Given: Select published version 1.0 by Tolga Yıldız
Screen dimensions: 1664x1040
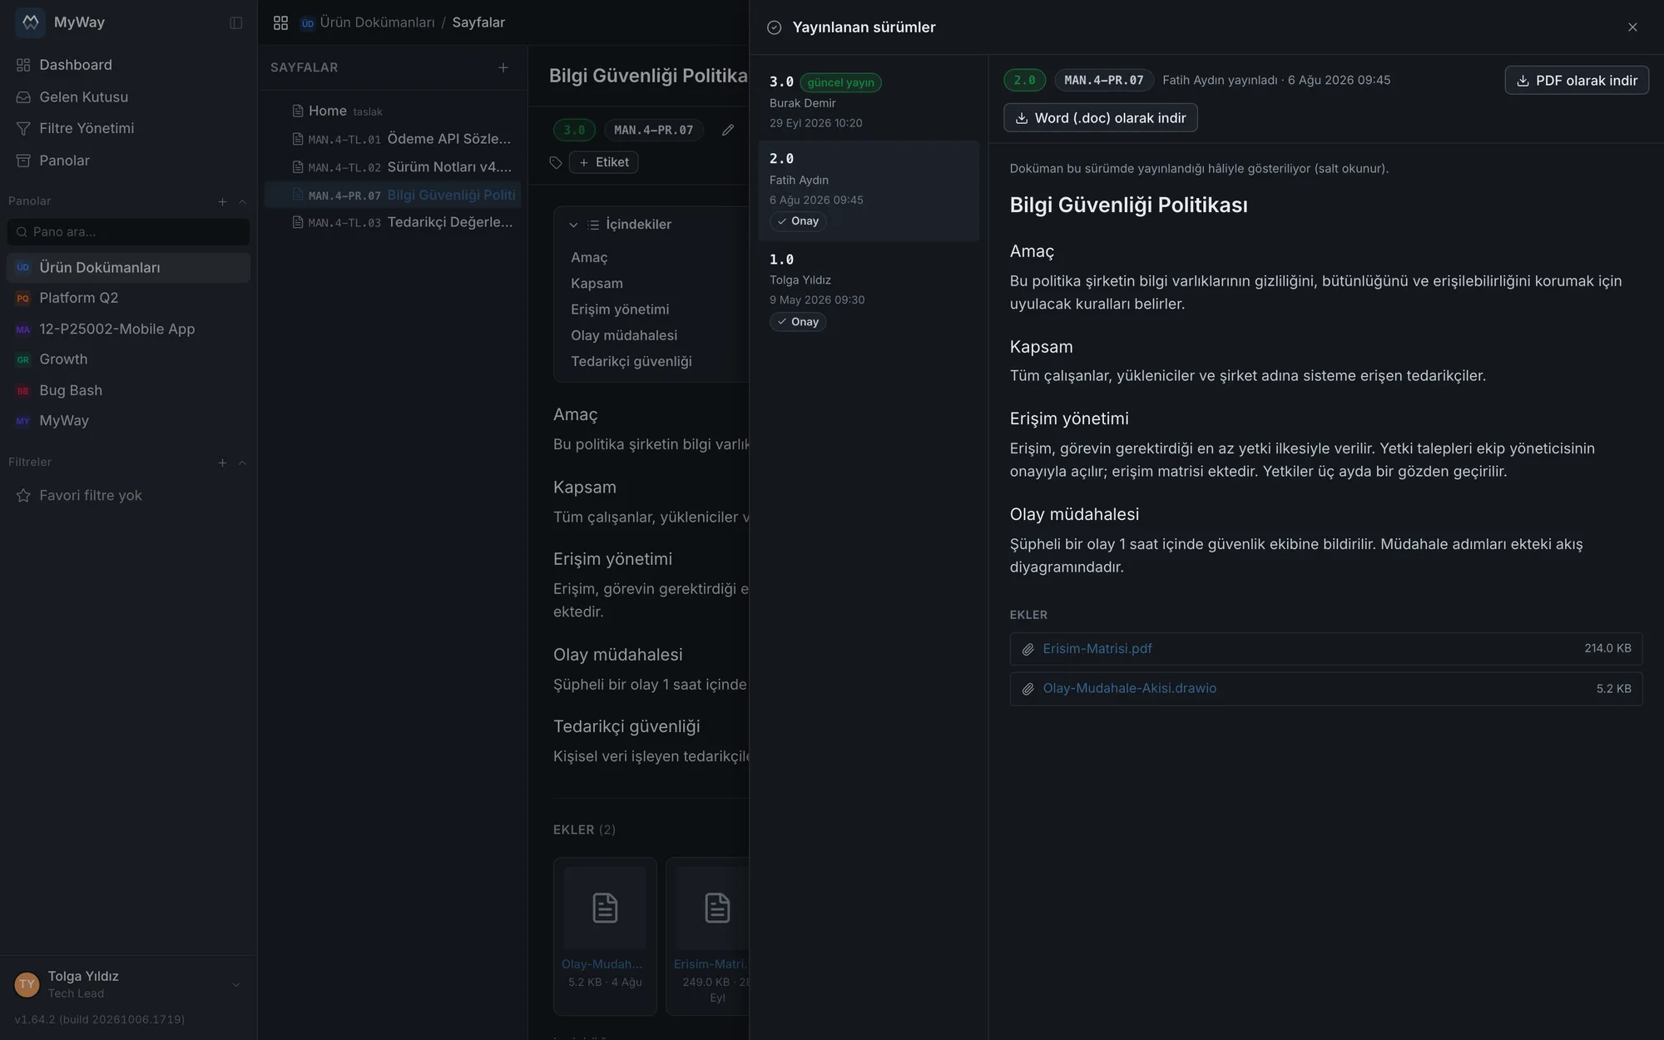Looking at the screenshot, I should (869, 290).
